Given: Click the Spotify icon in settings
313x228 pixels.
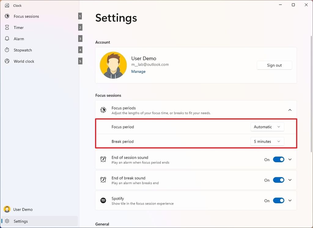Looking at the screenshot, I should [103, 200].
